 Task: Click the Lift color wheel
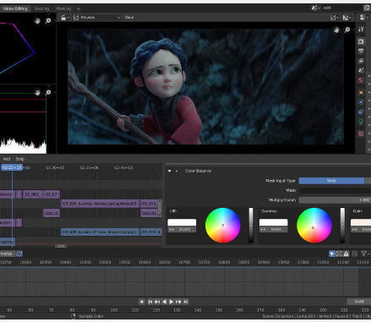click(x=222, y=225)
